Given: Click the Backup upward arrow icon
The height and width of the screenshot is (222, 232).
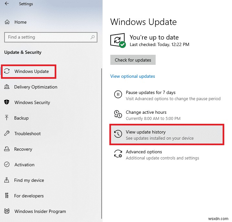Looking at the screenshot, I should [x=6, y=118].
